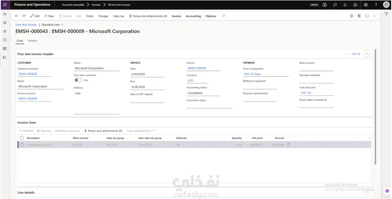Open Copy selected lines dropdown
This screenshot has width=392, height=199.
pos(141,131)
